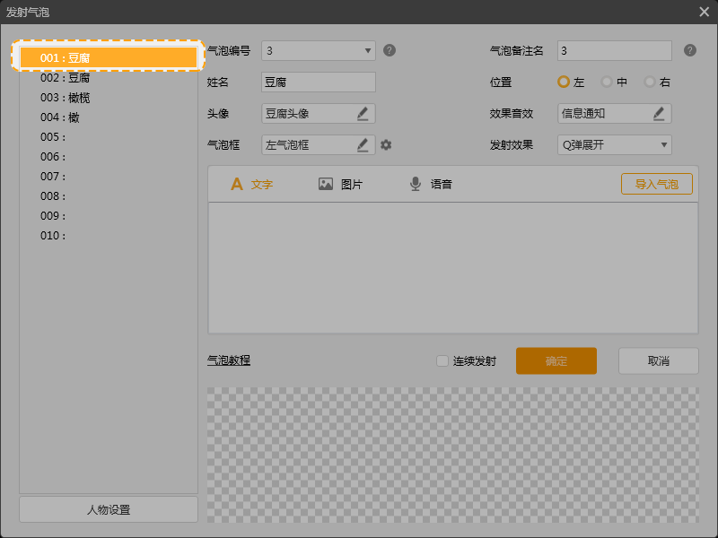Click the 语音 microphone icon
Viewport: 718px width, 538px height.
(416, 184)
